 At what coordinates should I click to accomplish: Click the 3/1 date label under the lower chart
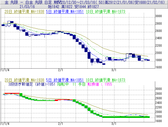(114, 124)
